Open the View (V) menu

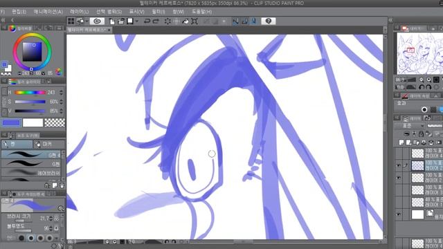(137, 12)
